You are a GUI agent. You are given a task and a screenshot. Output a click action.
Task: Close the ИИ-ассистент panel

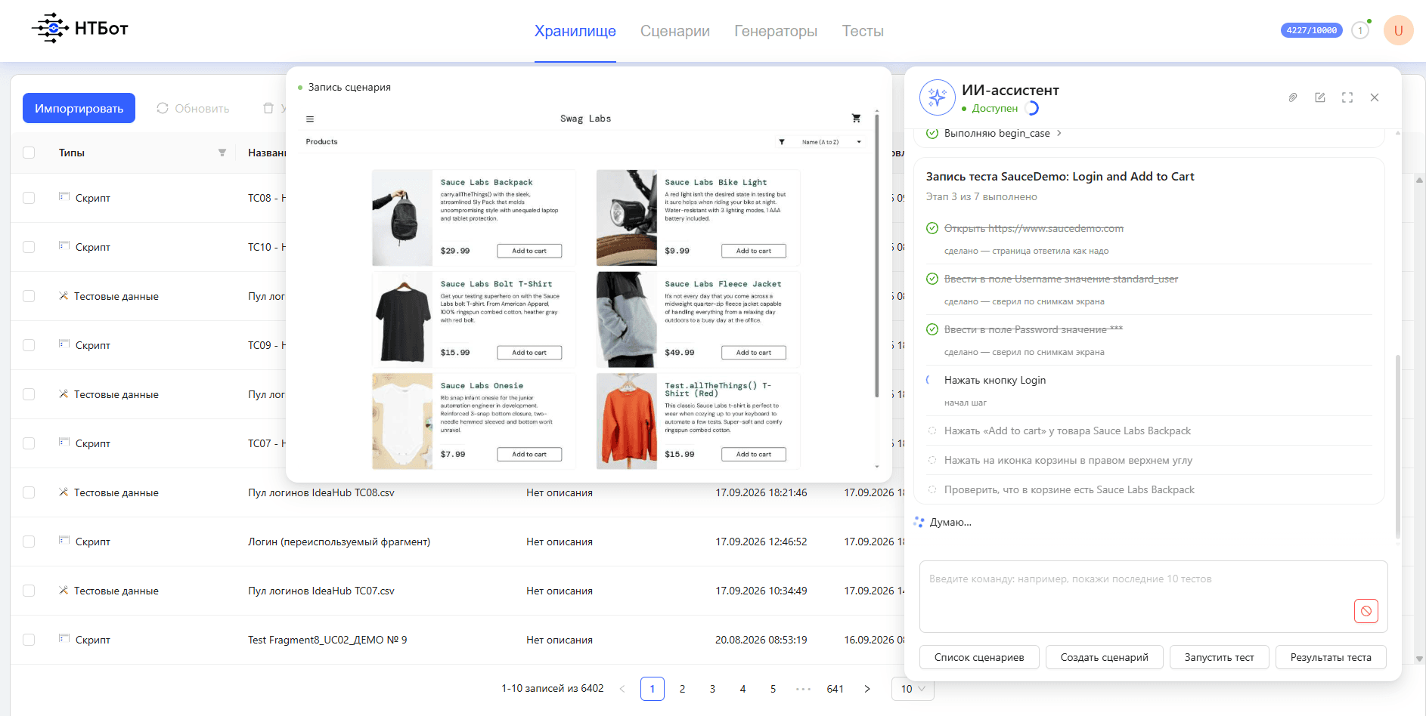click(x=1375, y=97)
